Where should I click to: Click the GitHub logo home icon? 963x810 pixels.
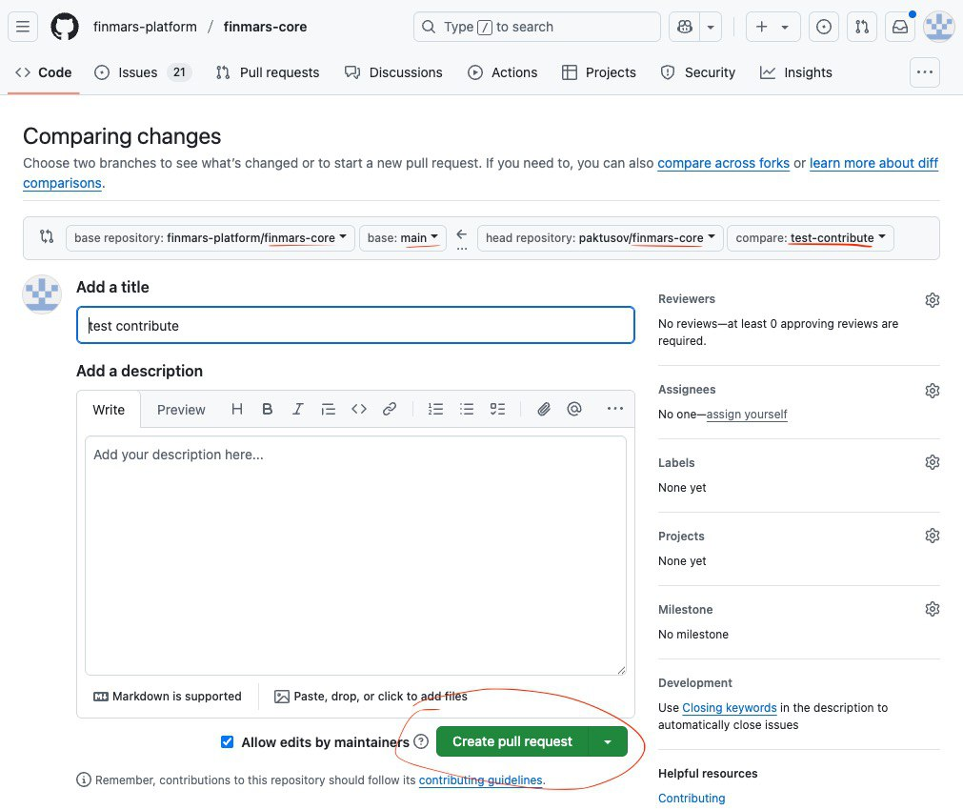(x=65, y=27)
